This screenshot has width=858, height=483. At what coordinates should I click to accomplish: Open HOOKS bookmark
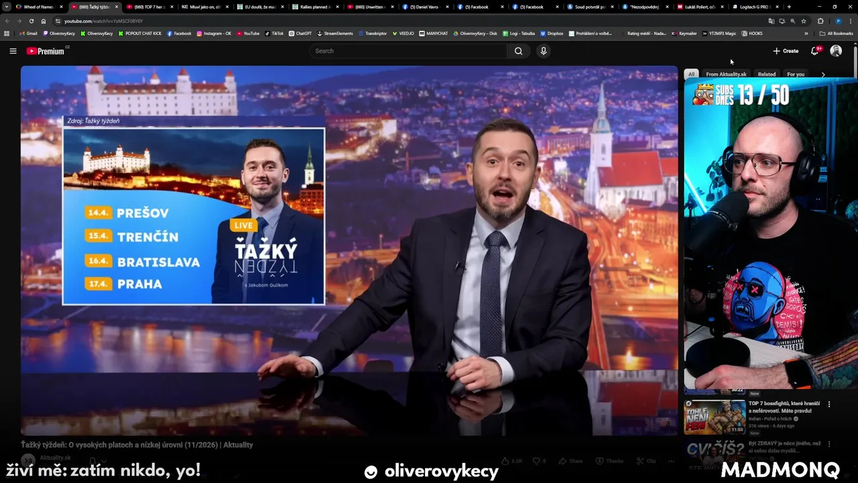pos(752,34)
